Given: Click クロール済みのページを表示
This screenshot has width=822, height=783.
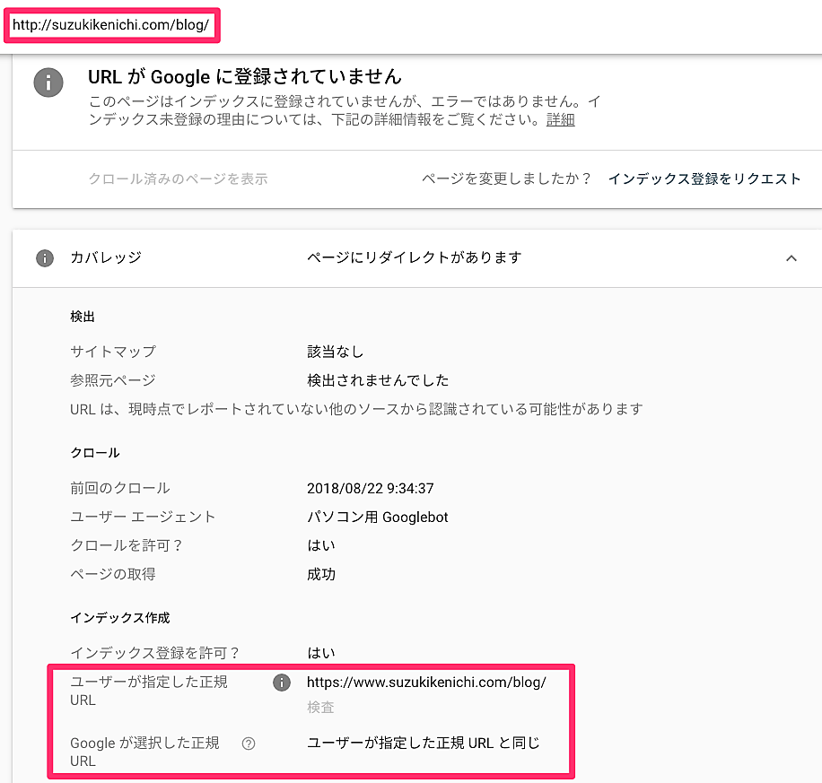Looking at the screenshot, I should coord(179,178).
